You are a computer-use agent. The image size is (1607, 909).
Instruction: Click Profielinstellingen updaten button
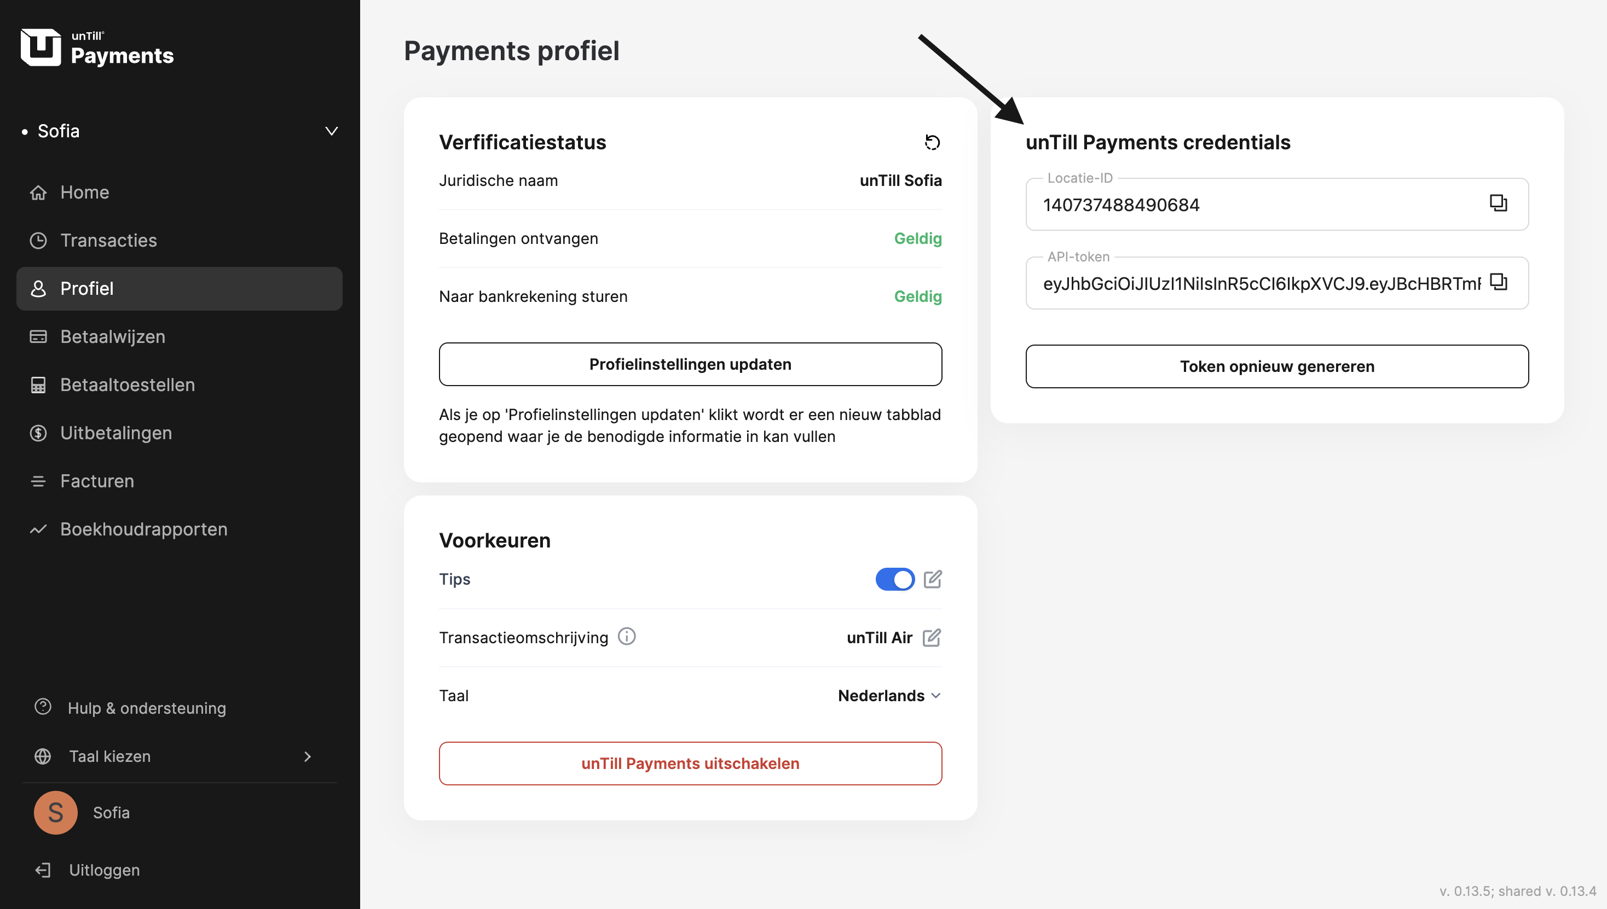click(x=690, y=364)
